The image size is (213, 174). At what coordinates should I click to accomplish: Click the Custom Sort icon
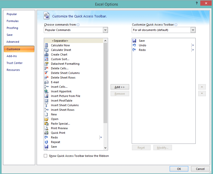point(46,59)
